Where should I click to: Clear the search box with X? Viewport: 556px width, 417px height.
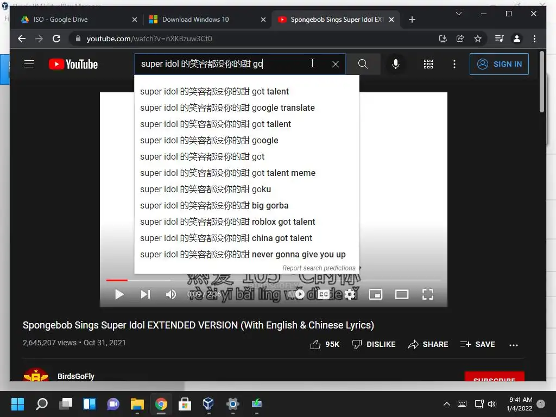pos(336,64)
